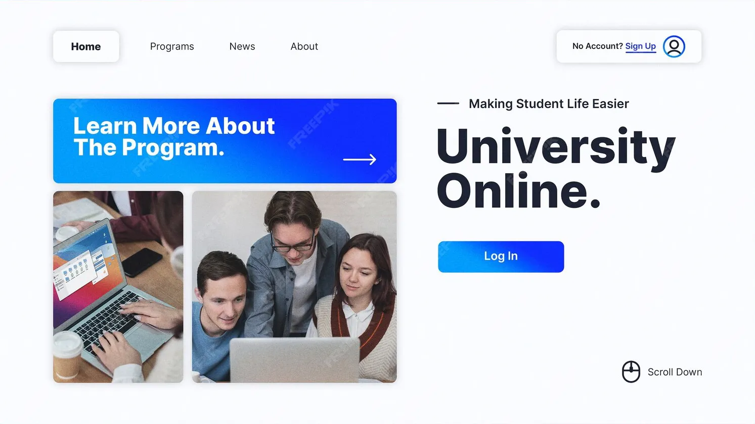
Task: Select the Home navigation tab
Action: tap(86, 46)
